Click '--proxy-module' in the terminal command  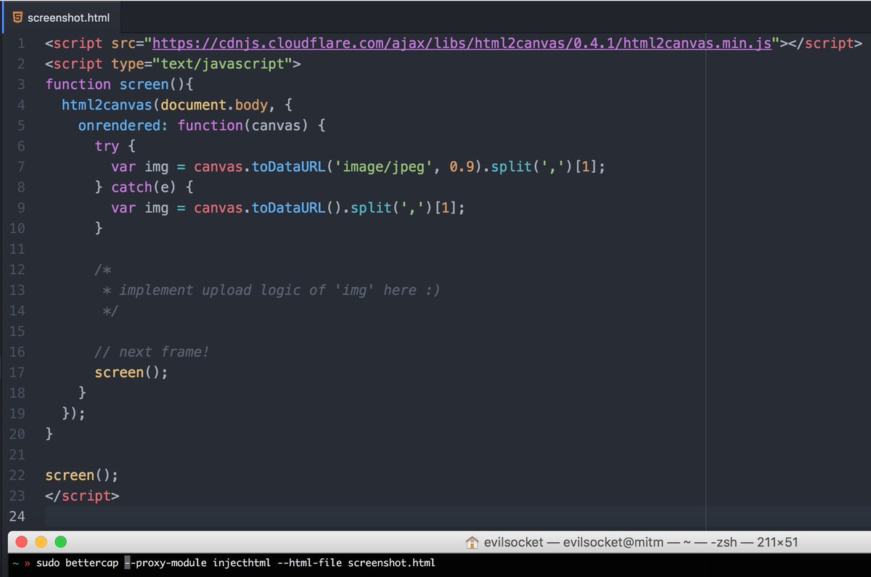point(165,563)
